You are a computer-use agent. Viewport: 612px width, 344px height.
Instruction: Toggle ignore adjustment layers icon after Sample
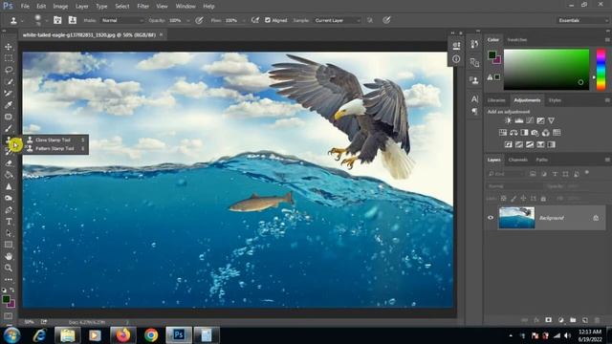click(370, 20)
